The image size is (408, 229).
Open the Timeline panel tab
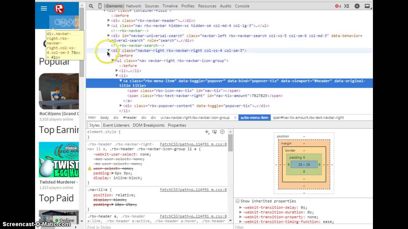point(170,6)
